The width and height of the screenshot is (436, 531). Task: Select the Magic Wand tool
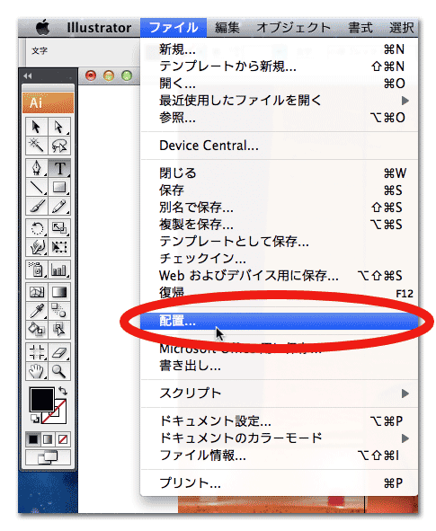[x=36, y=146]
